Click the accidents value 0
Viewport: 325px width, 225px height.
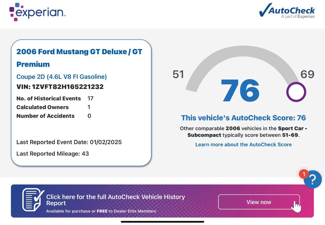(89, 116)
